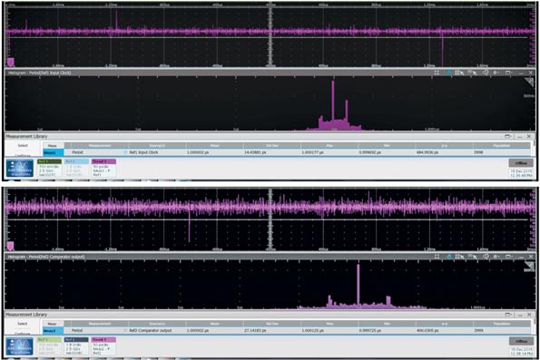
Task: Open settings gear in Input Clock histogram toolbar
Action: (x=496, y=73)
